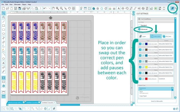The height and width of the screenshot is (112, 180).
Task: Click Send to Silhouette button
Action: [157, 101]
